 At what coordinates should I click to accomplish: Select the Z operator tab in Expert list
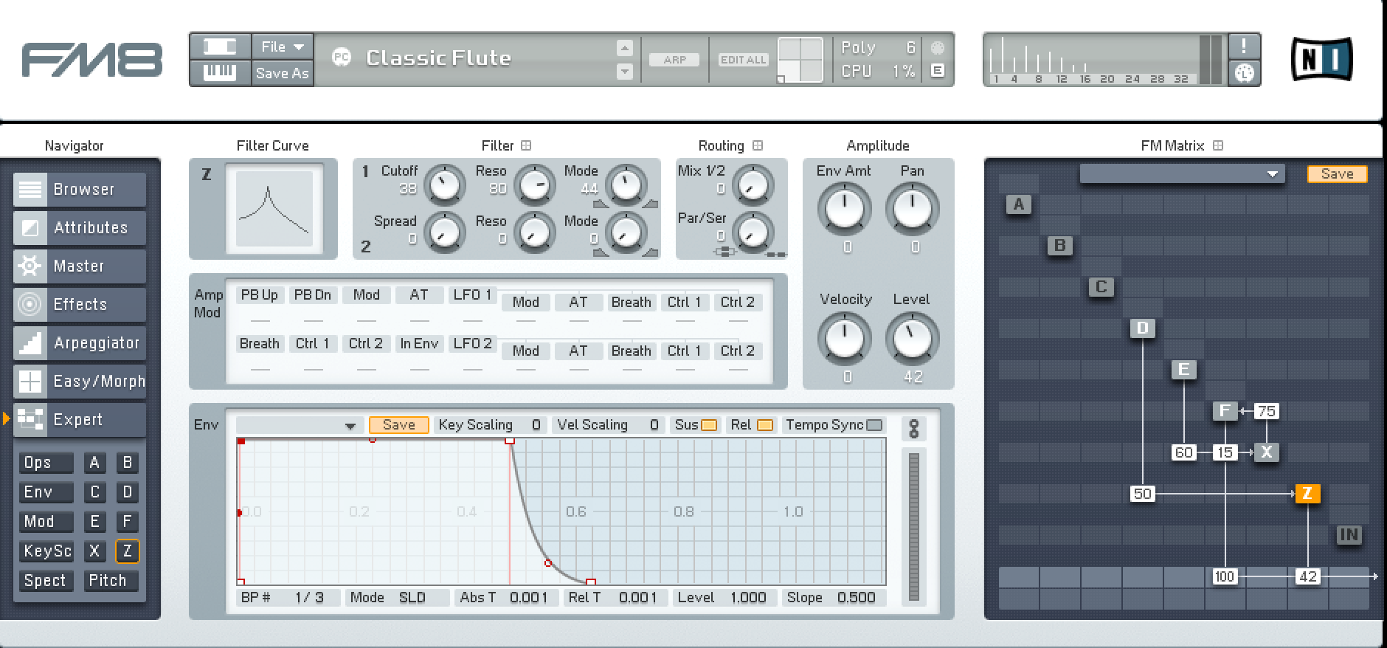click(127, 551)
